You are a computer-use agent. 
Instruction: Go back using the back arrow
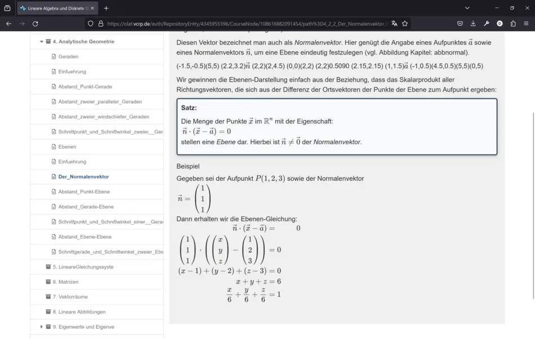pos(8,24)
